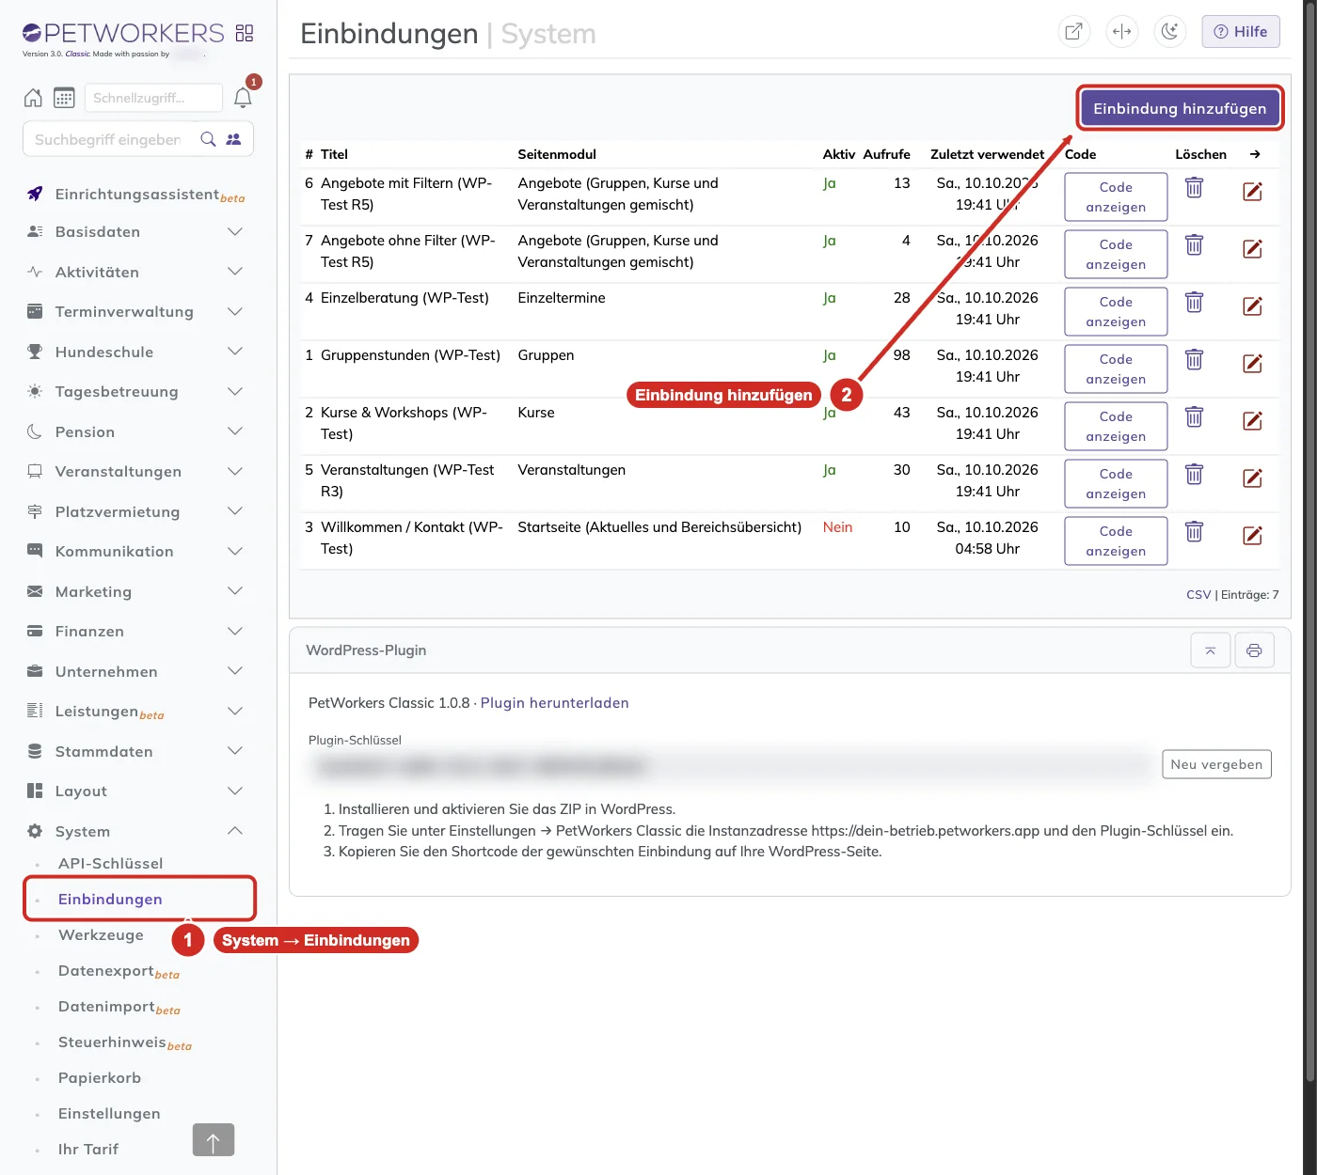Delete the Einzelberatung (WP-Test) embedding
This screenshot has height=1175, width=1317.
(x=1194, y=303)
